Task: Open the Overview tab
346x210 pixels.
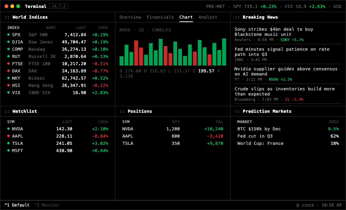Action: pyautogui.click(x=130, y=17)
